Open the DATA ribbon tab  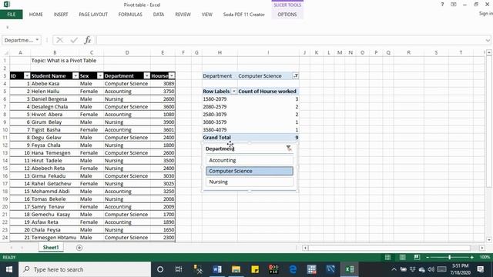[159, 15]
